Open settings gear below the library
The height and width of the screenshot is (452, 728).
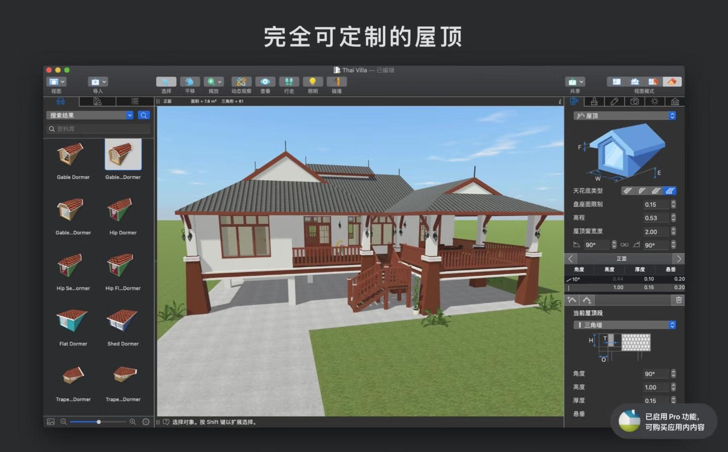[146, 422]
